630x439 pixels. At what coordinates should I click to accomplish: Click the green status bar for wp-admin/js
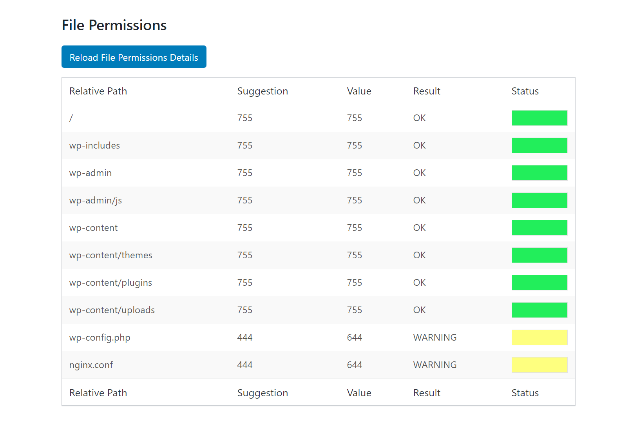(x=539, y=200)
